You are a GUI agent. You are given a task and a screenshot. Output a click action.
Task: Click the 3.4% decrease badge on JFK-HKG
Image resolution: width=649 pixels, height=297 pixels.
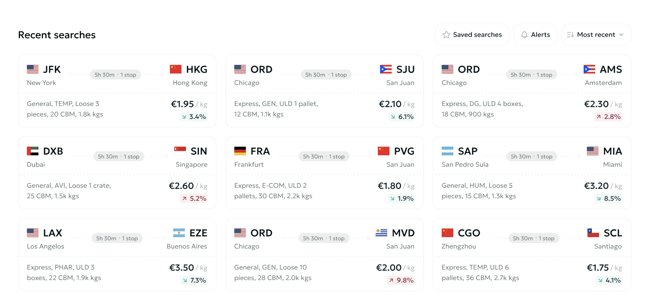point(194,117)
